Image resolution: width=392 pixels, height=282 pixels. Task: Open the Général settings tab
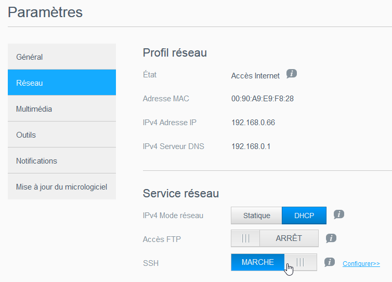coord(61,57)
